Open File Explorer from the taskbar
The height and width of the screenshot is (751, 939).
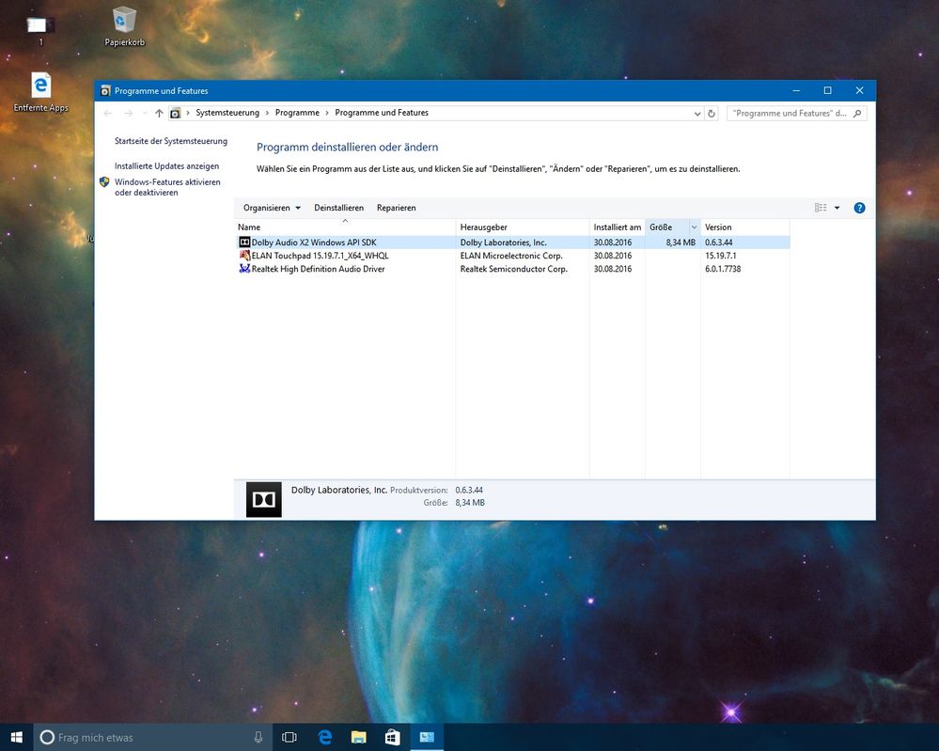(358, 738)
